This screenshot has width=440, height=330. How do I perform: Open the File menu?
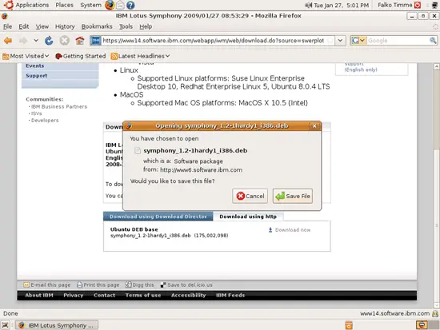pyautogui.click(x=7, y=26)
